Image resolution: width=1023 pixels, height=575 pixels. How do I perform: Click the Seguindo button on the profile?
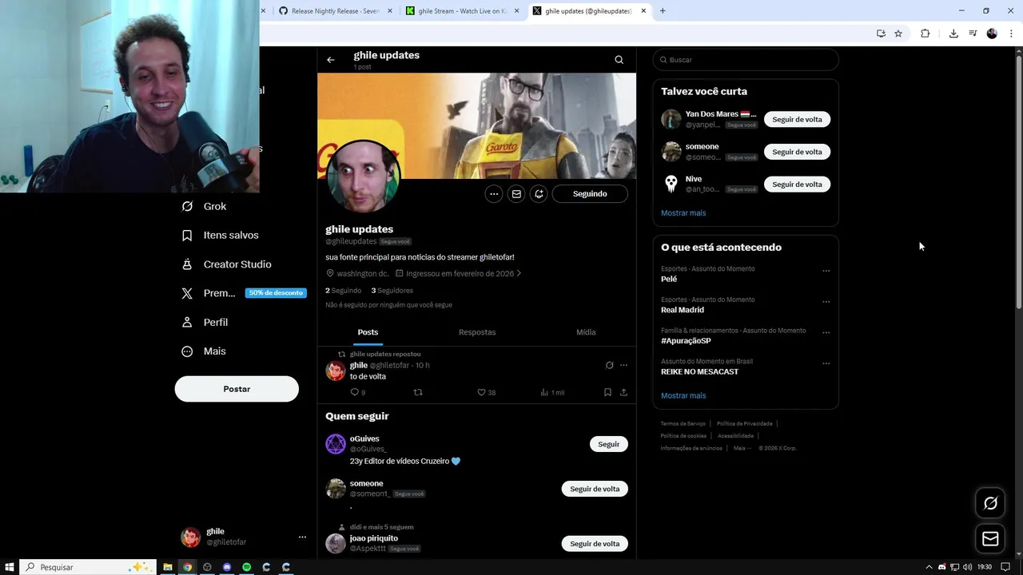tap(590, 194)
